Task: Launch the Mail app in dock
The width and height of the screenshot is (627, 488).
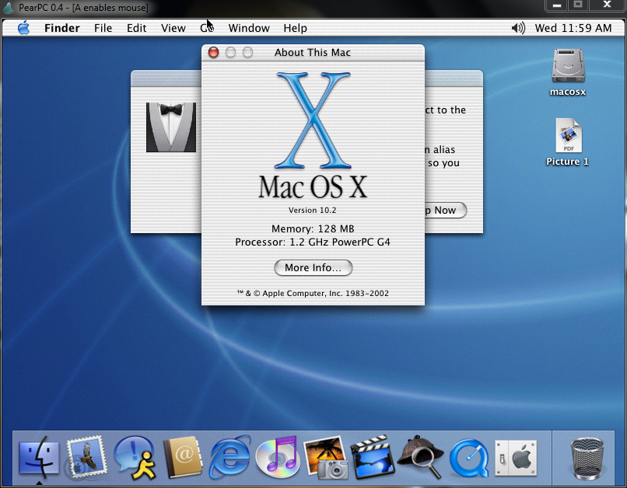Action: 86,456
